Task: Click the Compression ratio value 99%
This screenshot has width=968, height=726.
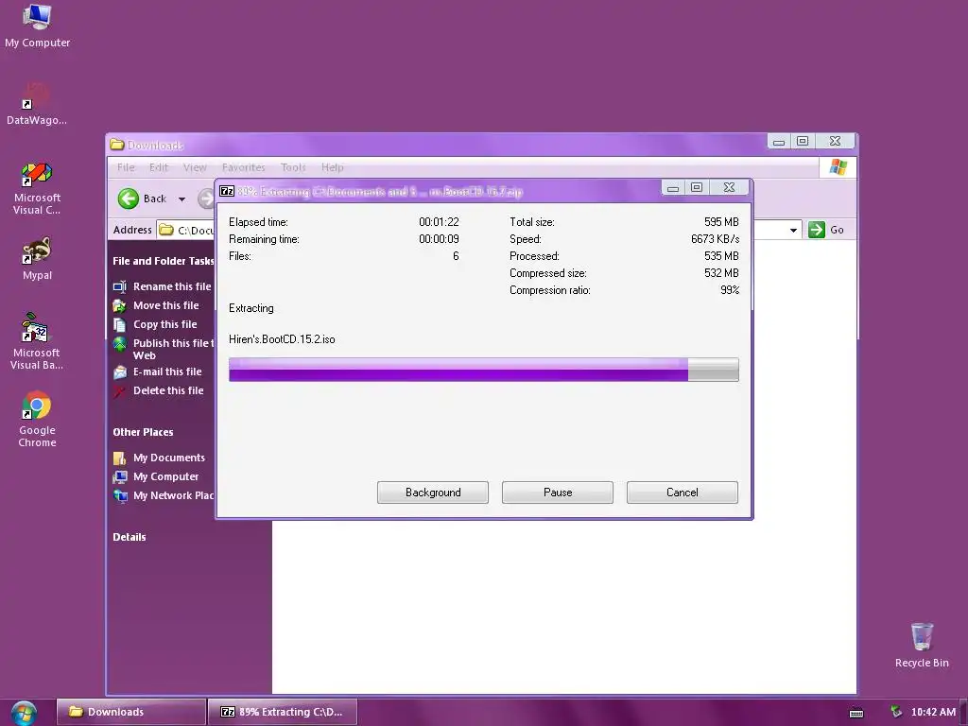Action: [730, 290]
